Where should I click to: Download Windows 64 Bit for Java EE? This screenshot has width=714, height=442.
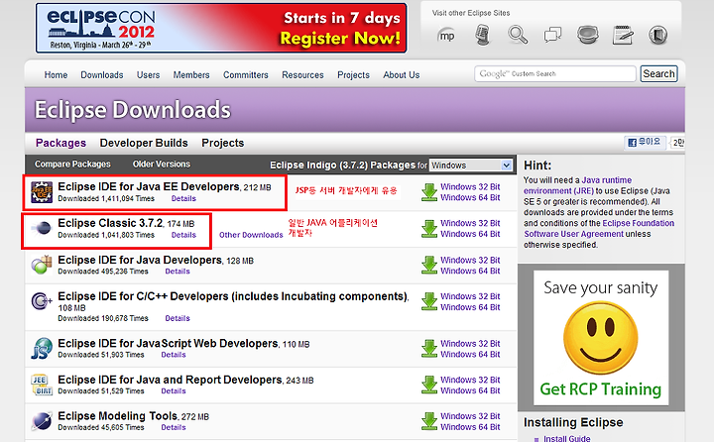tap(470, 197)
